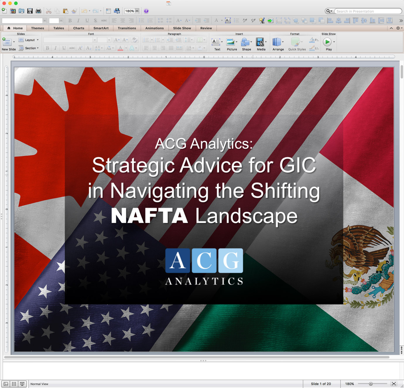Switch to presenter Slide Show view button
Screen dimensions: 404x388
point(22,384)
